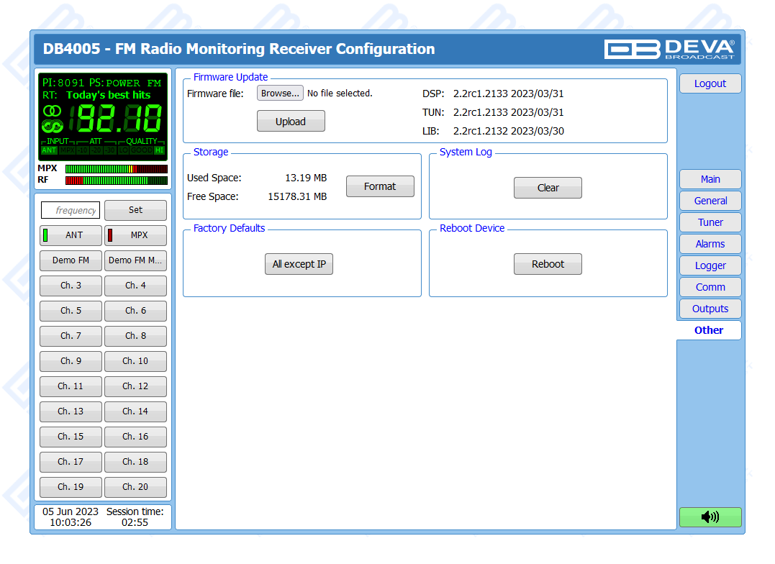Open the Tuner settings tab
This screenshot has height=564, width=775.
(x=710, y=222)
